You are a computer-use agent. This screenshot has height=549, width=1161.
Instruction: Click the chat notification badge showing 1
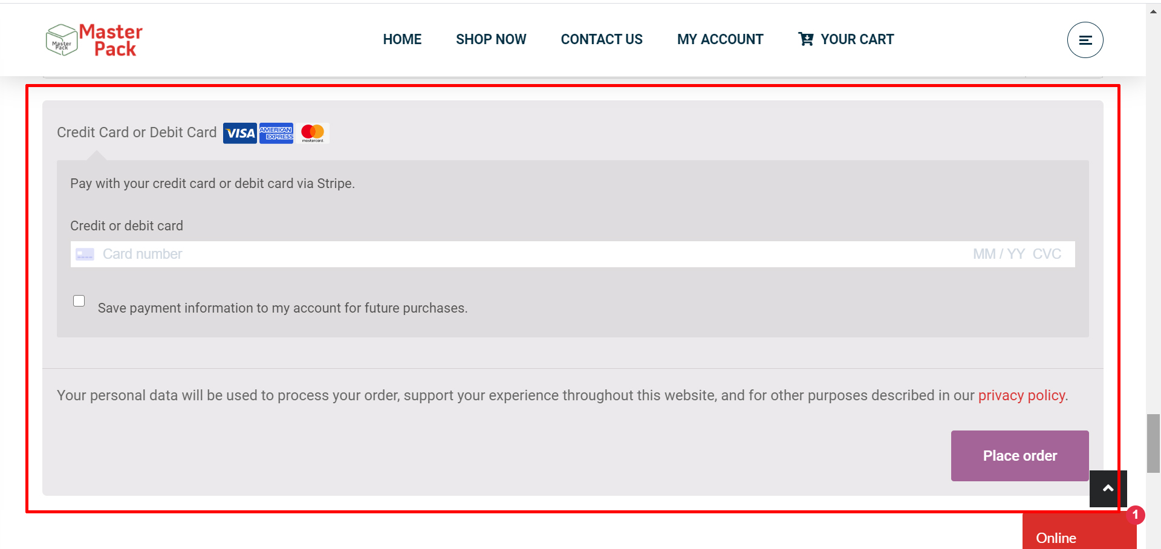click(1136, 515)
